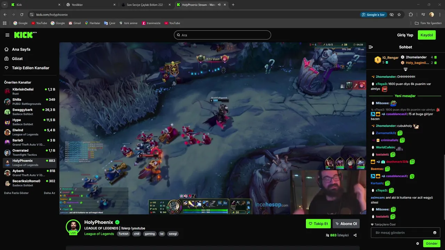The height and width of the screenshot is (250, 445).
Task: Expand the chat leaderboard arrow
Action: coord(405,69)
